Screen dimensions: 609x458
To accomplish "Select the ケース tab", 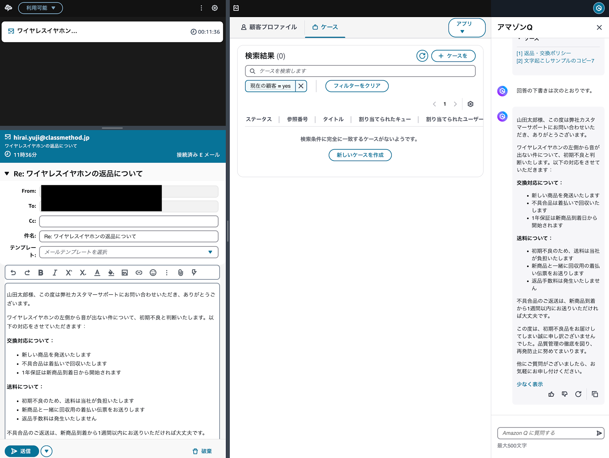I will 325,27.
